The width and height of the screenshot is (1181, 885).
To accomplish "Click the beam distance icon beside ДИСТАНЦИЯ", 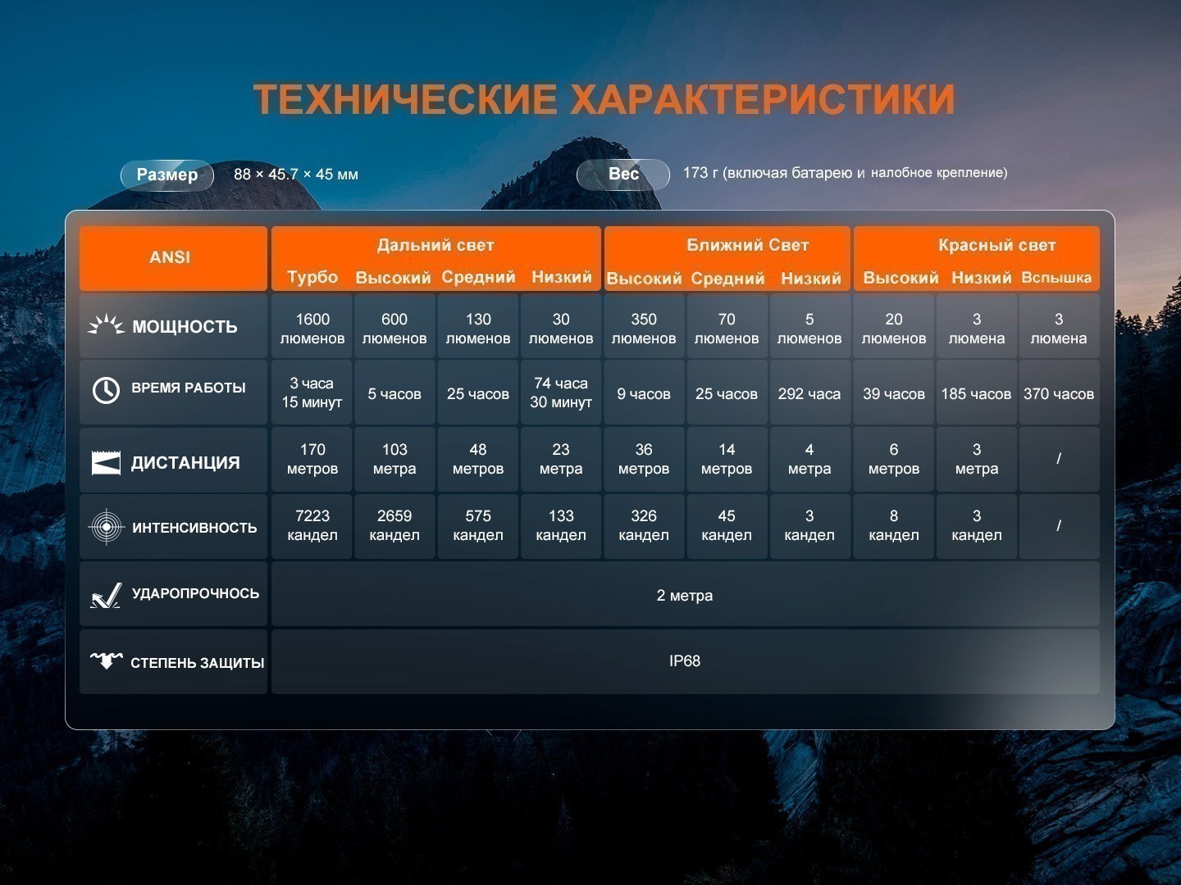I will (x=106, y=462).
